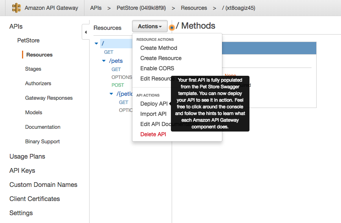Open Stages in the sidebar
The image size is (341, 223).
tap(33, 69)
